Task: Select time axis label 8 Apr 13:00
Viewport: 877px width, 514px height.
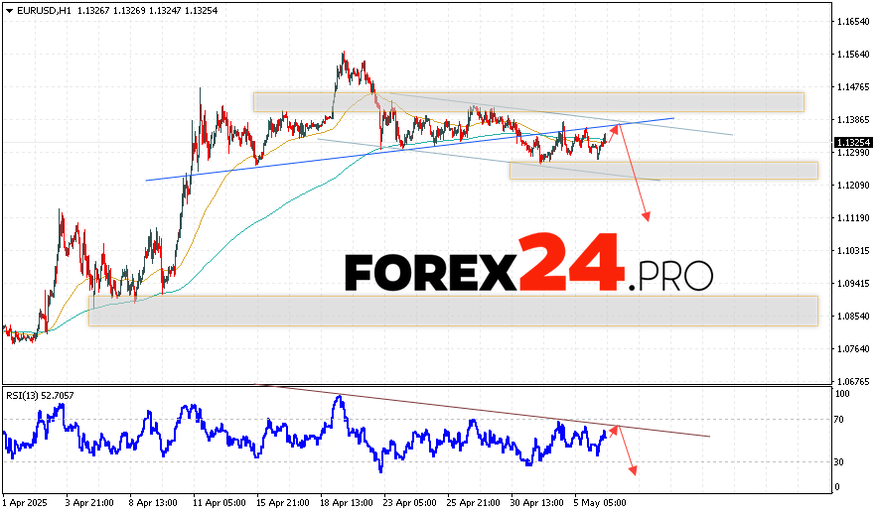Action: [x=153, y=503]
